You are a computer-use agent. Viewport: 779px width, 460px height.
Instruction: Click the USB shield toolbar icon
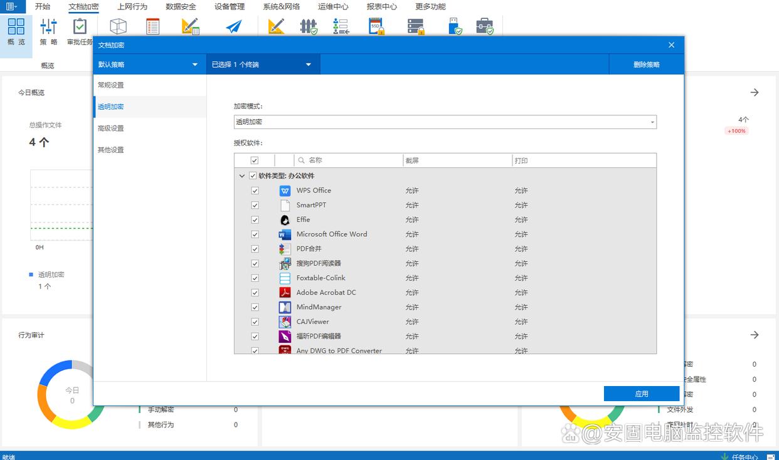point(455,26)
